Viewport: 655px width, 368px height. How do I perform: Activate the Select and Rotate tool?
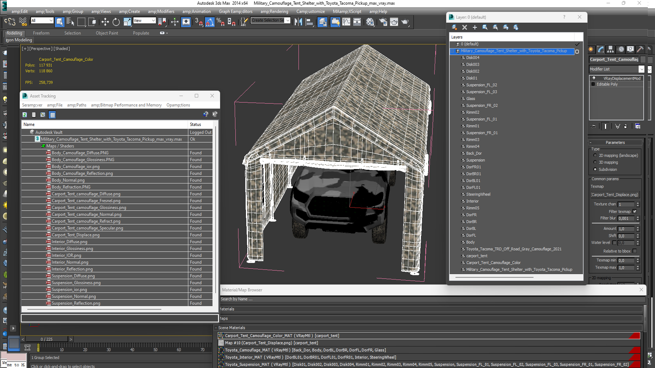(x=116, y=22)
